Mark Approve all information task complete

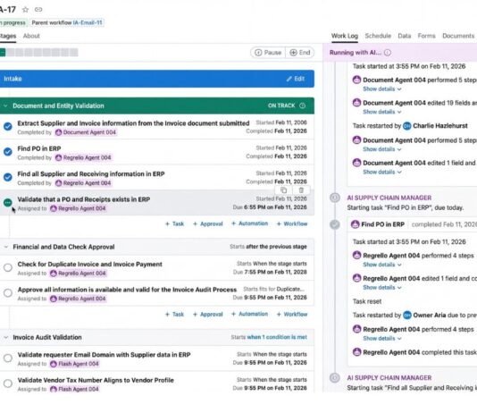coord(8,293)
